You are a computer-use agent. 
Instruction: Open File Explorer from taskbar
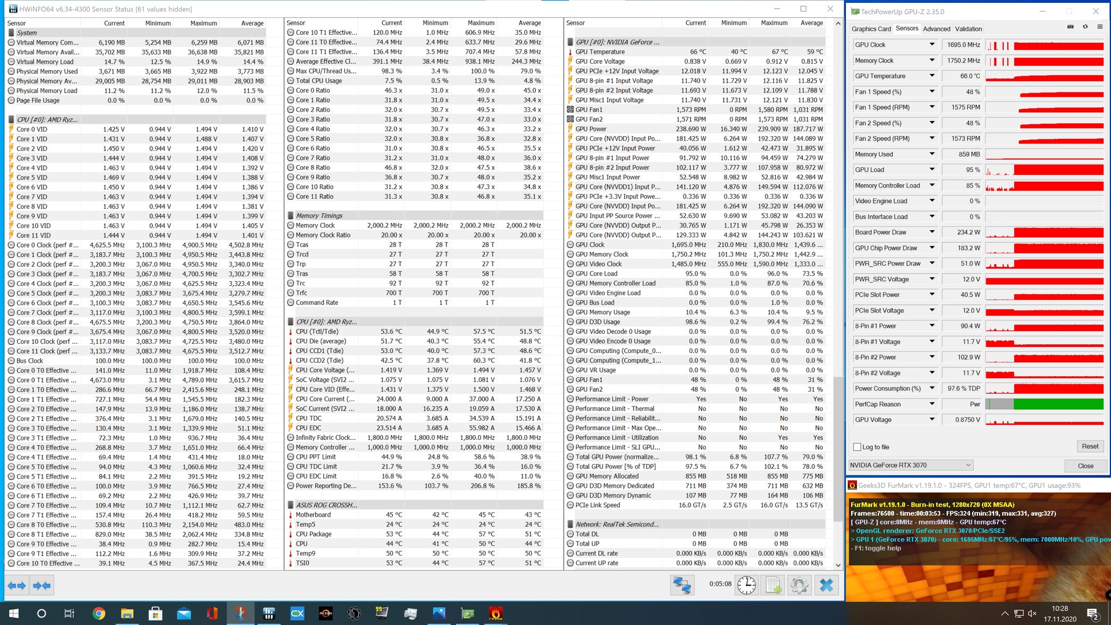(127, 613)
